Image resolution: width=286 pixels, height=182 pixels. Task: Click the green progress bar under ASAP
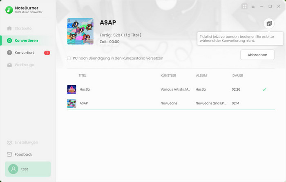pyautogui.click(x=171, y=110)
